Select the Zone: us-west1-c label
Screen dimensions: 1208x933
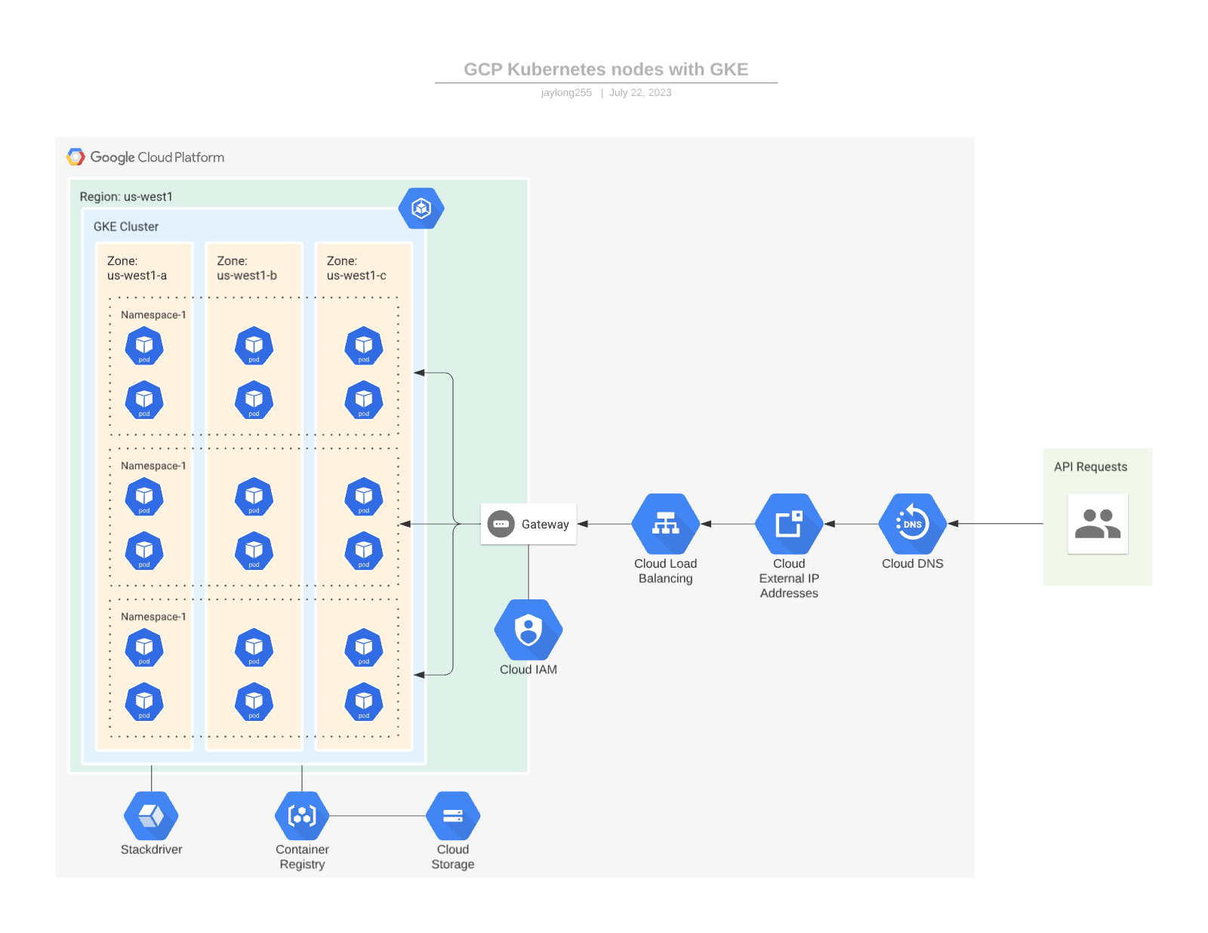click(356, 269)
